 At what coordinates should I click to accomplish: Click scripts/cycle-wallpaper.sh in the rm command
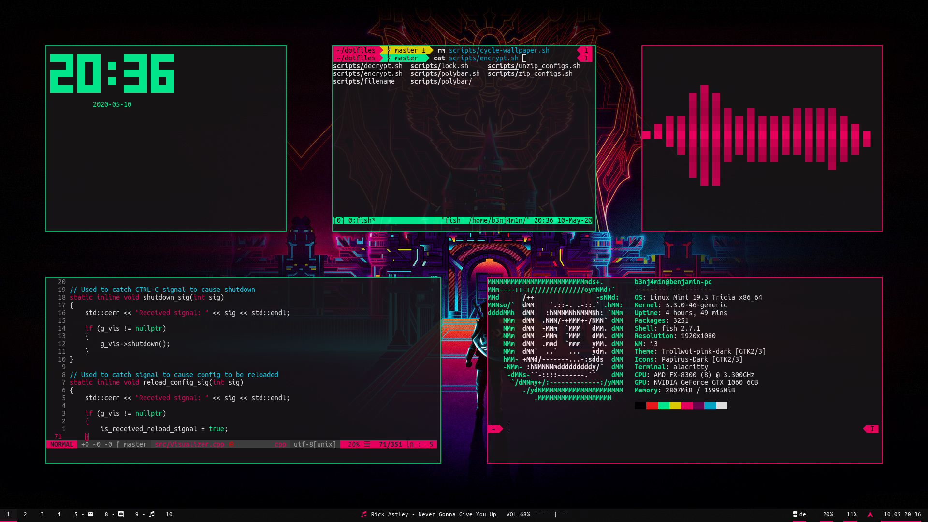pyautogui.click(x=499, y=50)
